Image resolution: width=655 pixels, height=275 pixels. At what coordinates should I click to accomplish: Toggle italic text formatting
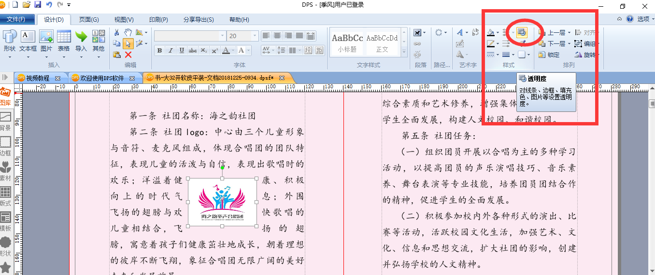point(171,50)
